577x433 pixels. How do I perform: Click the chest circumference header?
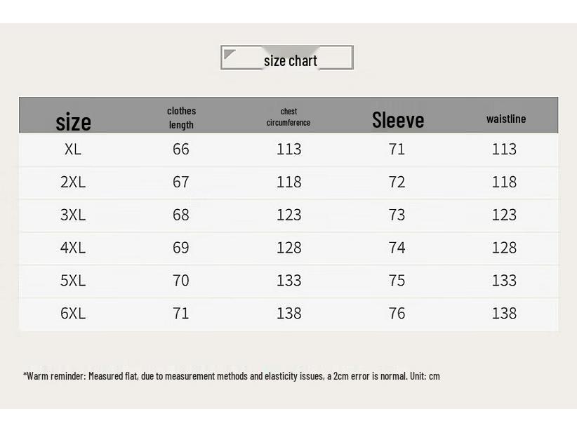tap(288, 117)
